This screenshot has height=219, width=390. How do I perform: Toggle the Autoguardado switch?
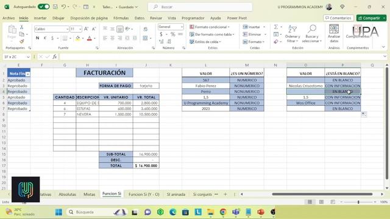43,7
